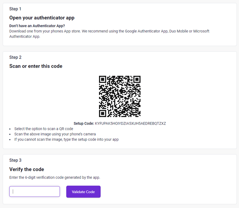Click the If you cannot scan the image bullet

[x=66, y=140]
